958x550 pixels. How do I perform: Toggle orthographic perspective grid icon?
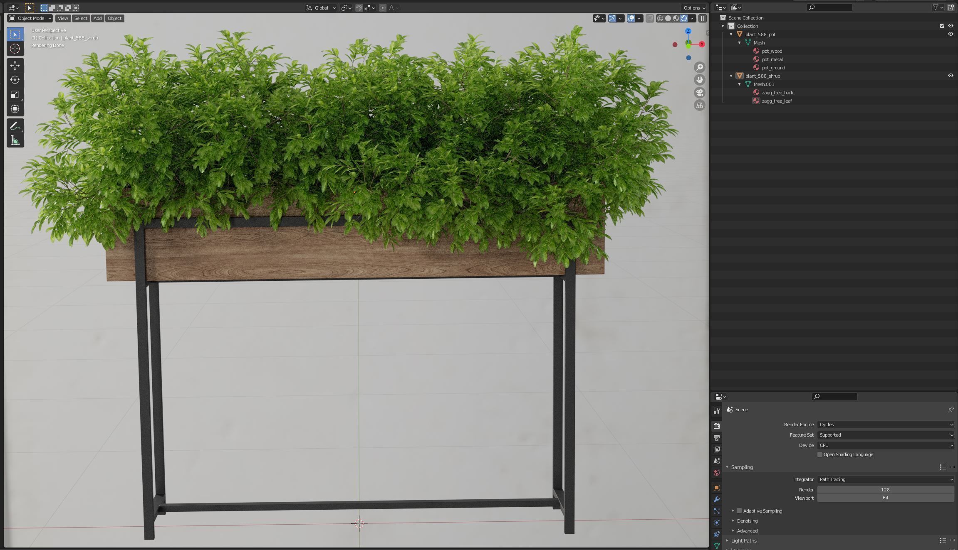pos(700,106)
